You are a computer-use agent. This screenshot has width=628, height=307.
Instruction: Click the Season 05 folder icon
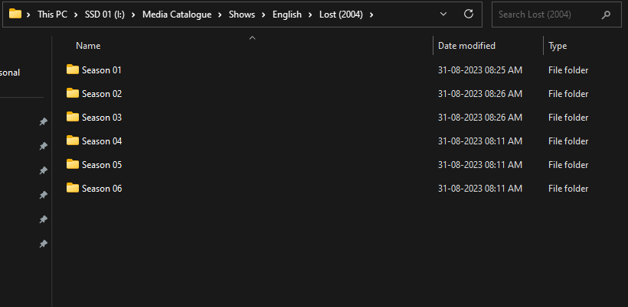[x=73, y=165]
